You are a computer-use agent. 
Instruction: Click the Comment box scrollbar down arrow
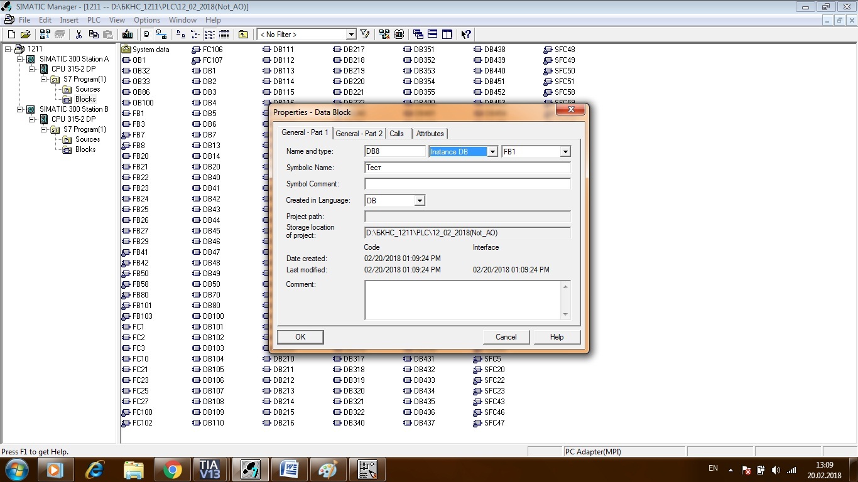pos(565,314)
